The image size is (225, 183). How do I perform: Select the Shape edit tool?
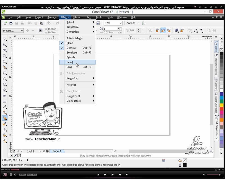pos(5,45)
